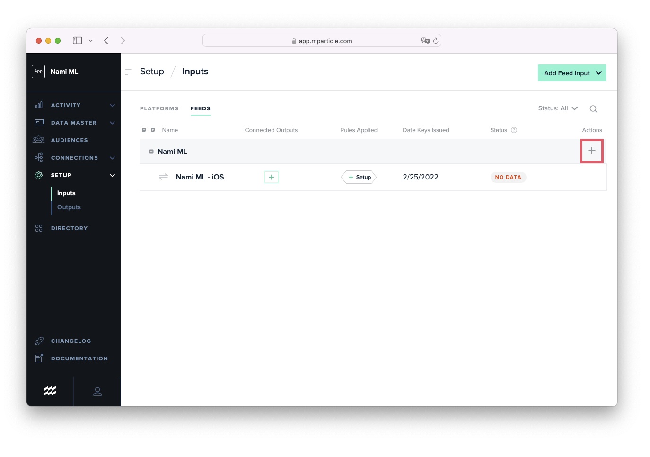650x457 pixels.
Task: Open the Connections node icon
Action: [39, 158]
